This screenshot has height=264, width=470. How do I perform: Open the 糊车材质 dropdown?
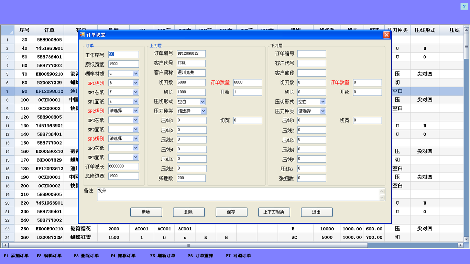pos(136,73)
